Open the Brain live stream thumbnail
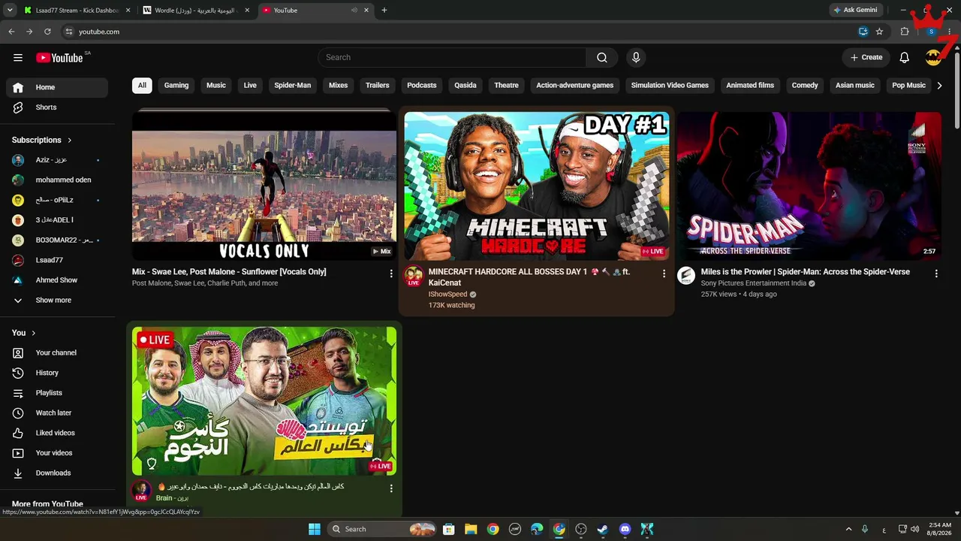This screenshot has height=541, width=961. 264,400
